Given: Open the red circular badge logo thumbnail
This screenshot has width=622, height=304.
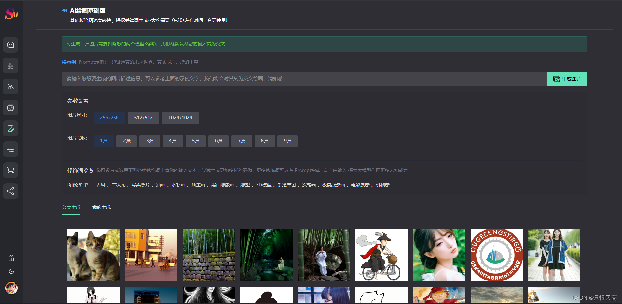Looking at the screenshot, I should 497,255.
